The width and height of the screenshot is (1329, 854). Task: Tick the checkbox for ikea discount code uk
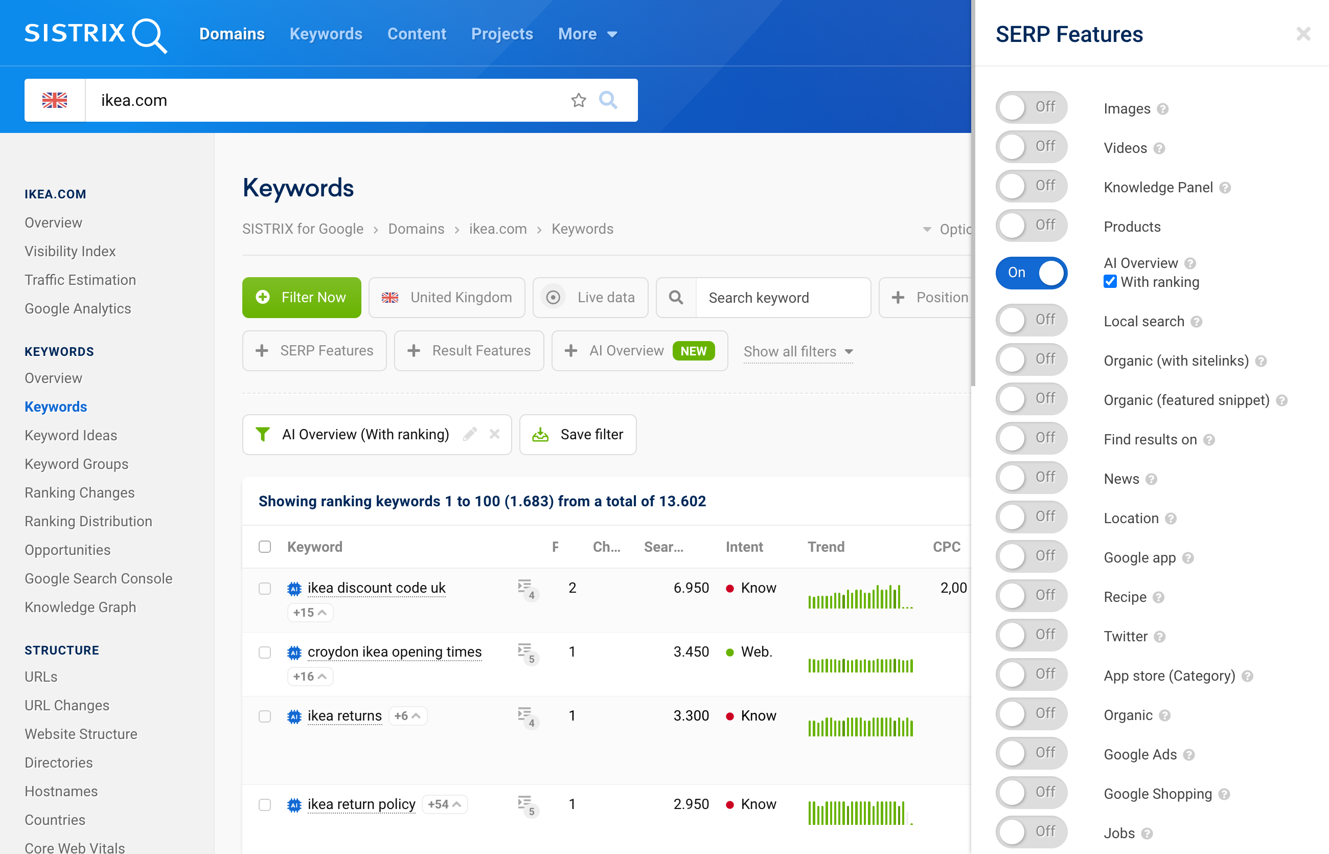(265, 590)
